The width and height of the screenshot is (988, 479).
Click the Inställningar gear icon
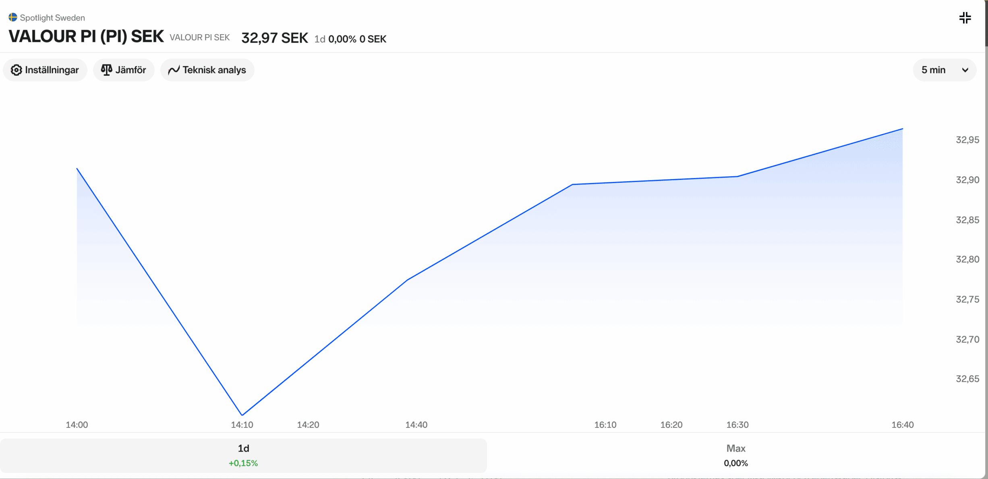coord(16,70)
